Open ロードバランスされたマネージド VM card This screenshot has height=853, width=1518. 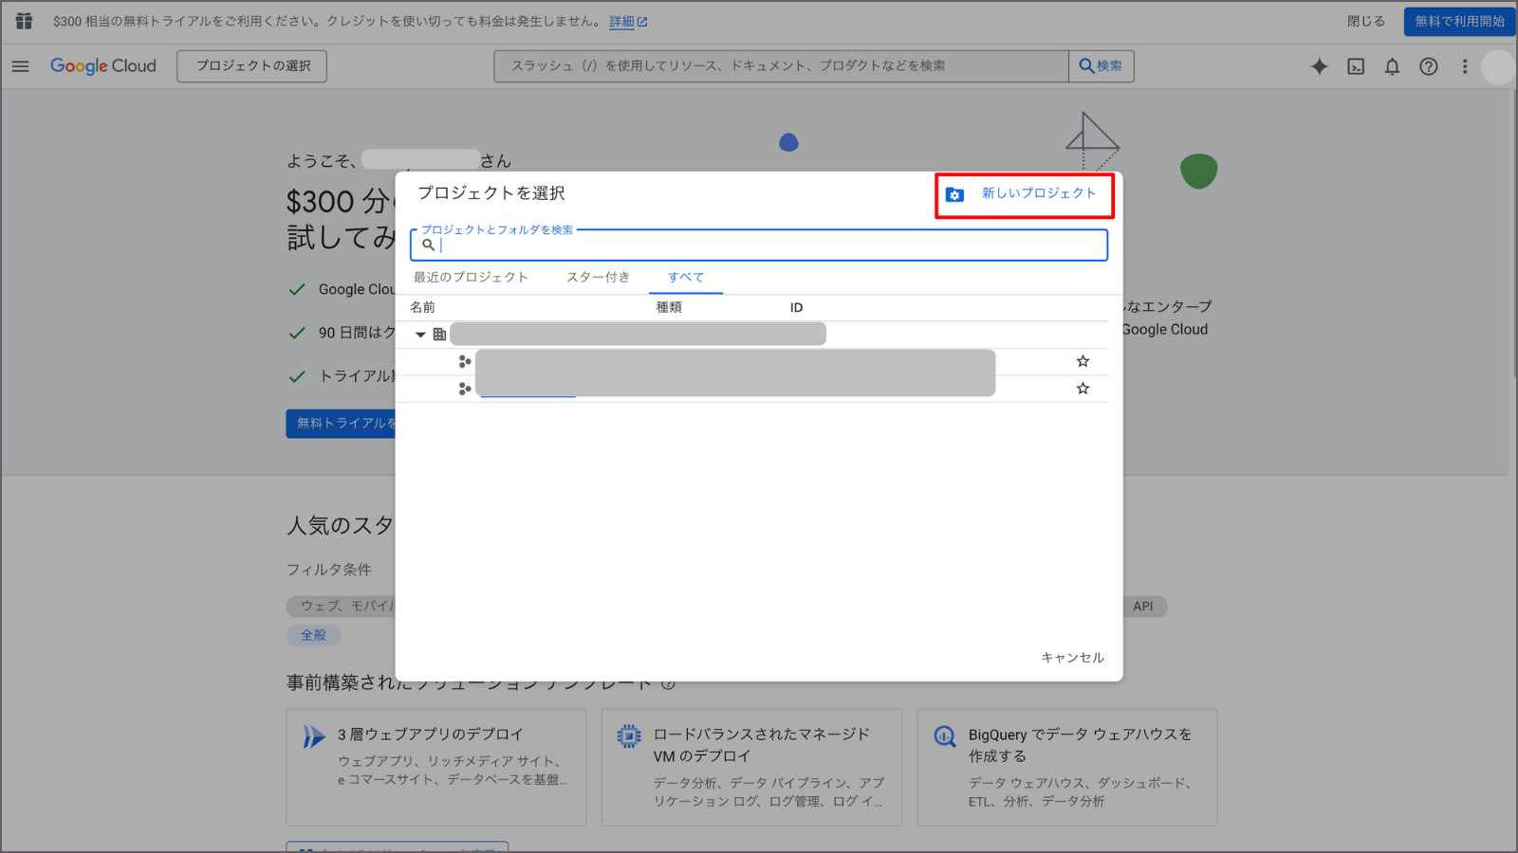click(x=751, y=768)
